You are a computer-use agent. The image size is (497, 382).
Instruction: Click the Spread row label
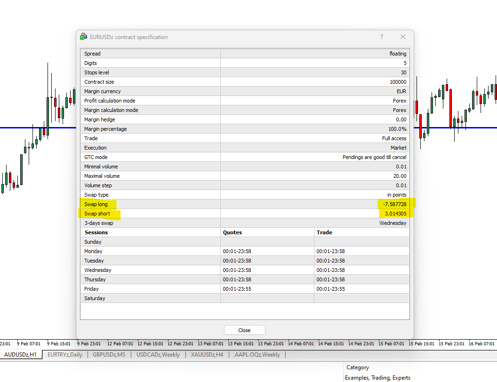92,54
